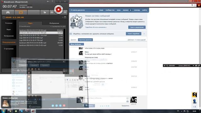Viewport: 201px width, 113px height.
Task: Open the игры link in VK header
Action: [x=119, y=10]
